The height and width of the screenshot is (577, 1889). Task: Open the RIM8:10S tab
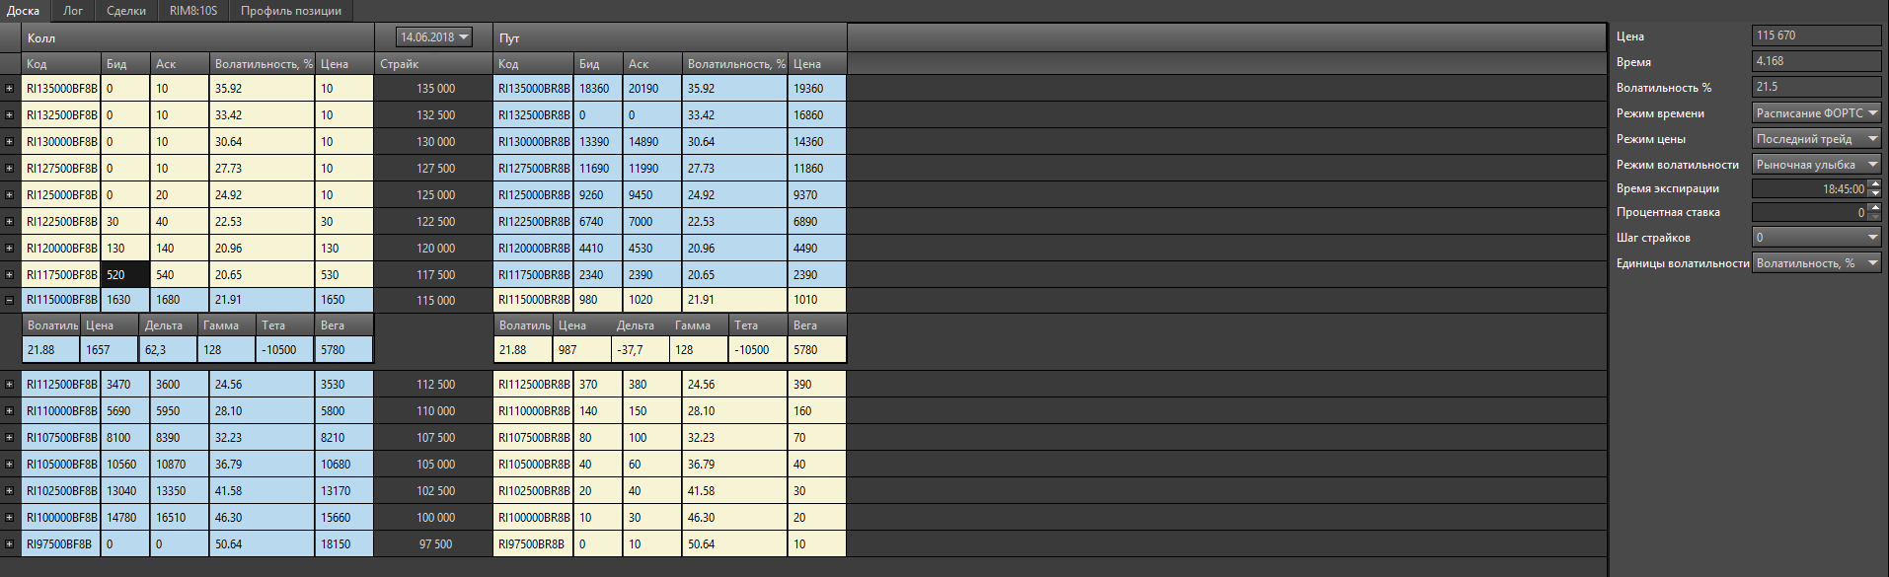pyautogui.click(x=193, y=11)
